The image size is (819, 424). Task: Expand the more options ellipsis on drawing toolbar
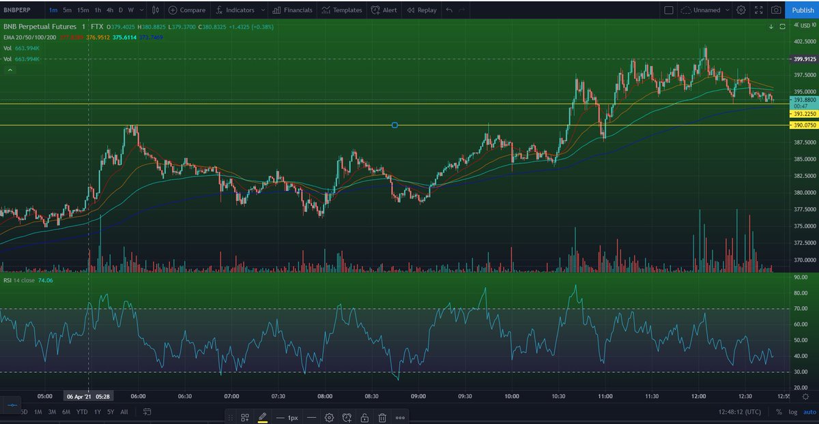(399, 417)
